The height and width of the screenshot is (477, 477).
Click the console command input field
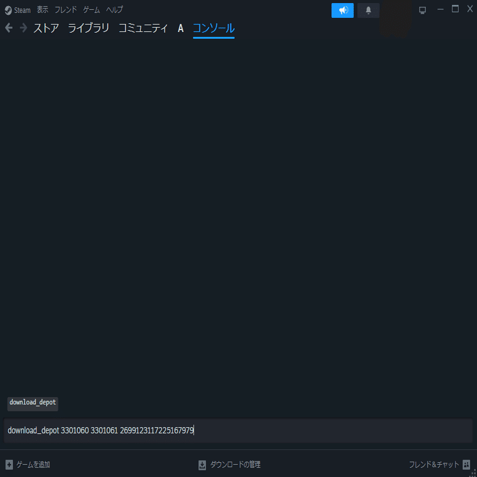click(238, 430)
